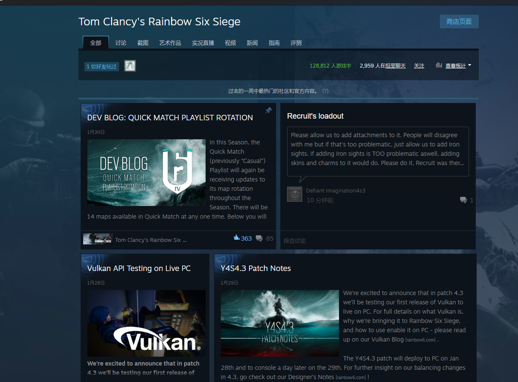Open the Recruit's loadout discussion title
Image resolution: width=518 pixels, height=382 pixels.
pyautogui.click(x=315, y=116)
